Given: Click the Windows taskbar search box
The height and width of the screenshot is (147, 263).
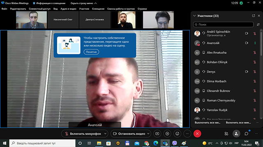Looking at the screenshot, I should coord(42,143).
